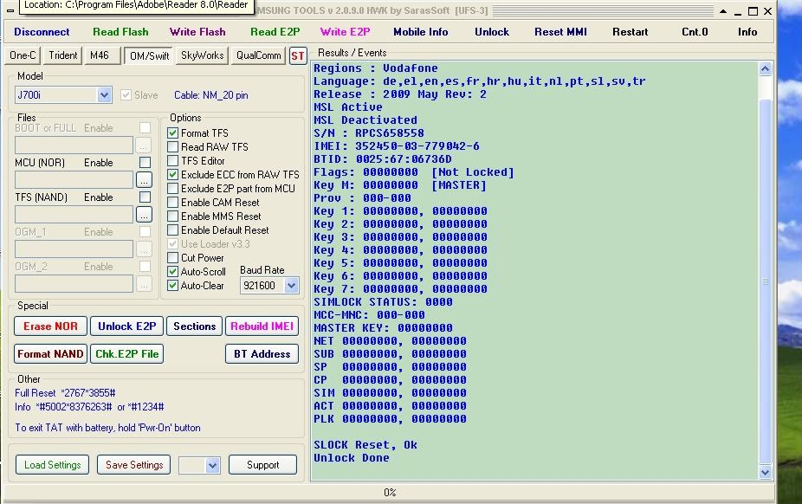The image size is (802, 504).
Task: Click the Sections button
Action: 194,326
